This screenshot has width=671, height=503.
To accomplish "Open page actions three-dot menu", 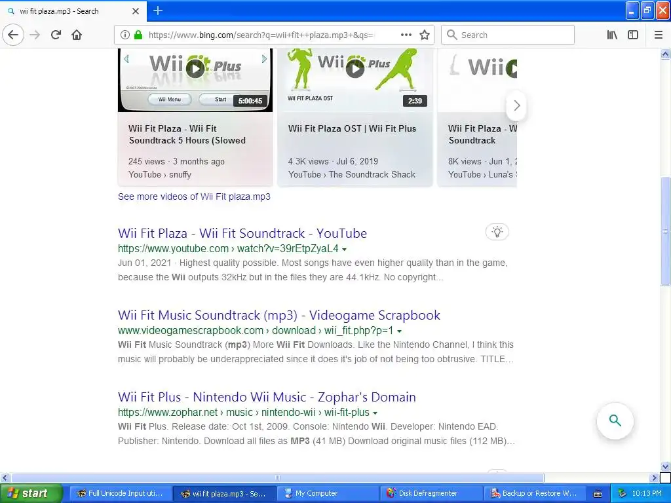I will [406, 35].
